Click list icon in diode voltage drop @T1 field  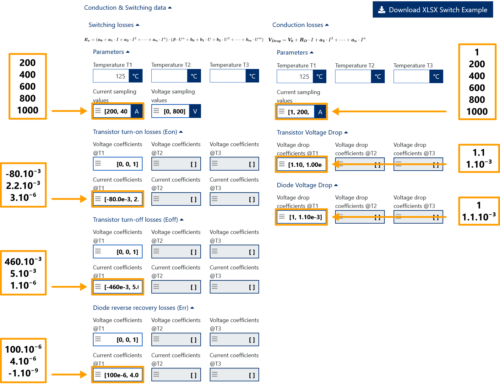282,217
